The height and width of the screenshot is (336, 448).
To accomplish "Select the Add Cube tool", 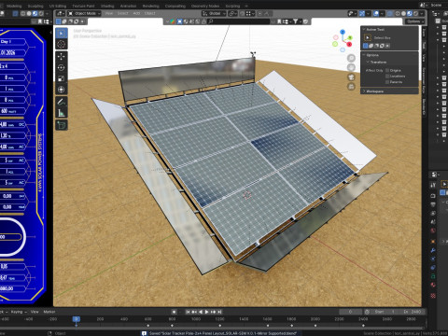I will pyautogui.click(x=62, y=125).
